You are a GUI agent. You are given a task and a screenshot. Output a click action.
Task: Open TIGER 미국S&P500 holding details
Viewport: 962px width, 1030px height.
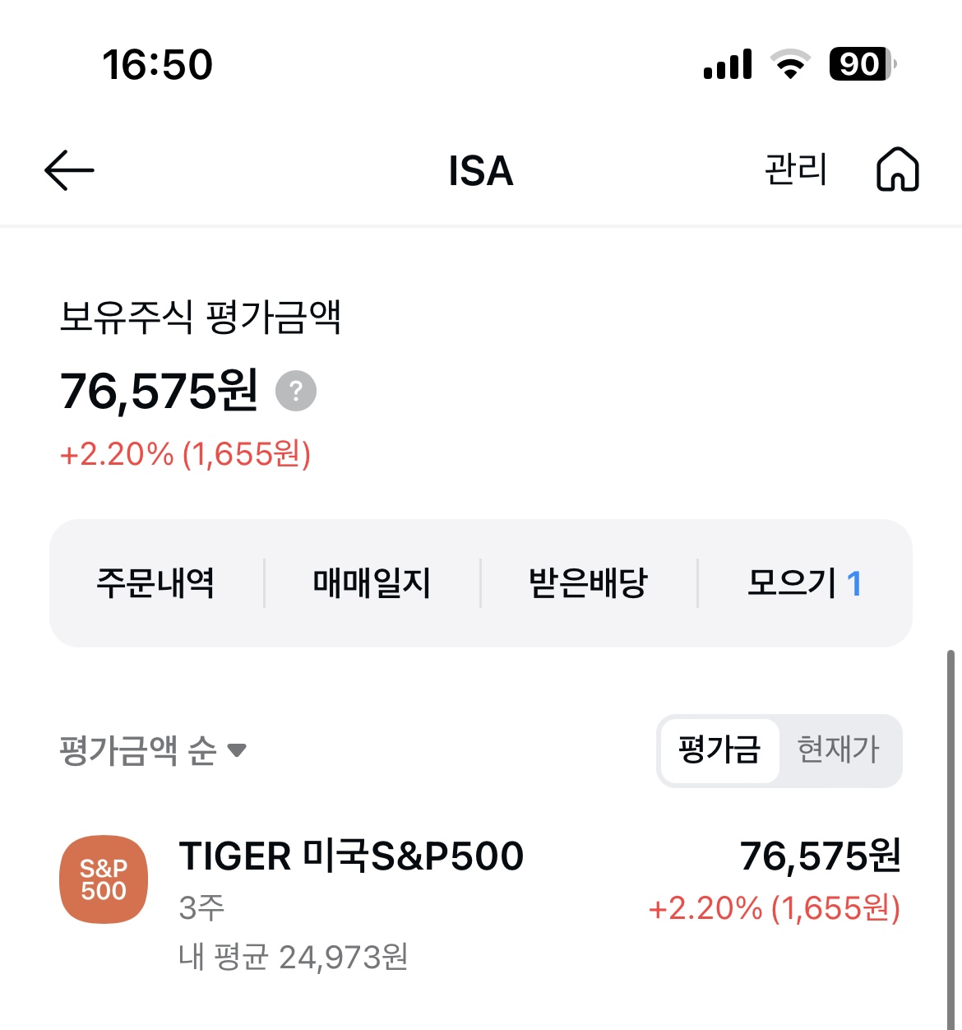pyautogui.click(x=351, y=856)
